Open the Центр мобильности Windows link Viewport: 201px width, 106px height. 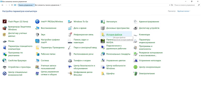116,67
